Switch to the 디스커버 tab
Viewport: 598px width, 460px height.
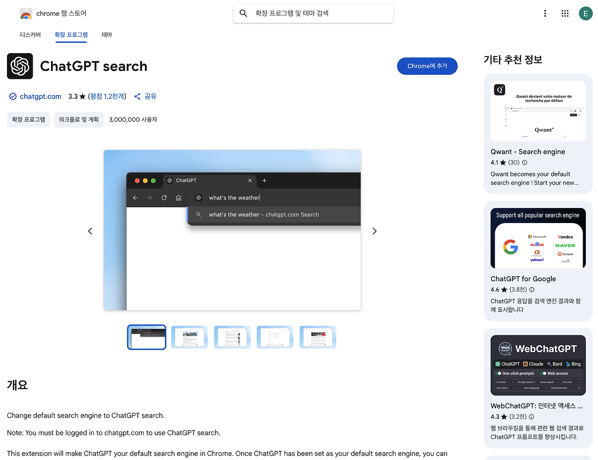pyautogui.click(x=30, y=35)
